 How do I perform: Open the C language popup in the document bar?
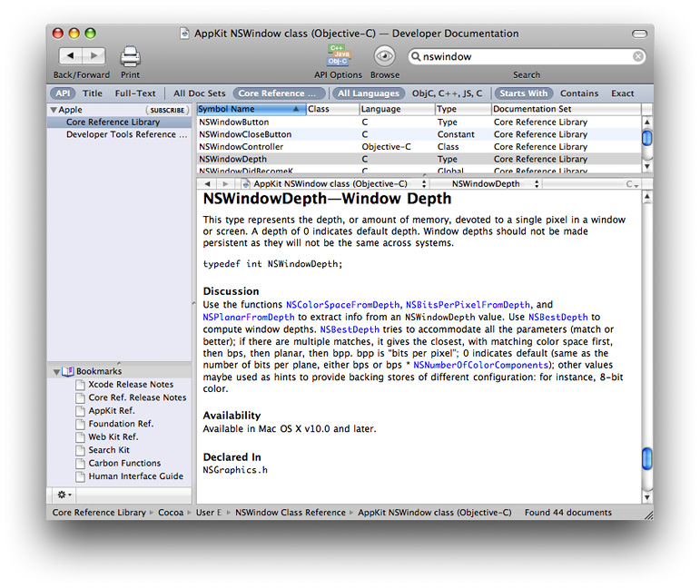[x=632, y=184]
